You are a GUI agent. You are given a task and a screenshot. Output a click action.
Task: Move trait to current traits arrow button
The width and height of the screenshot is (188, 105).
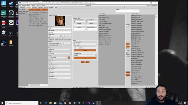click(128, 44)
